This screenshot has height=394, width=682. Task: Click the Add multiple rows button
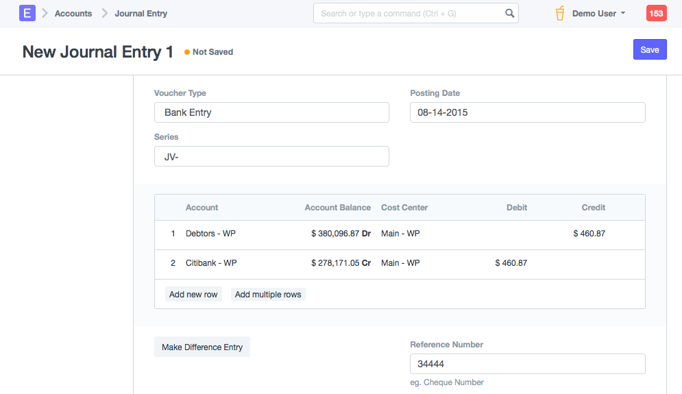pyautogui.click(x=268, y=295)
